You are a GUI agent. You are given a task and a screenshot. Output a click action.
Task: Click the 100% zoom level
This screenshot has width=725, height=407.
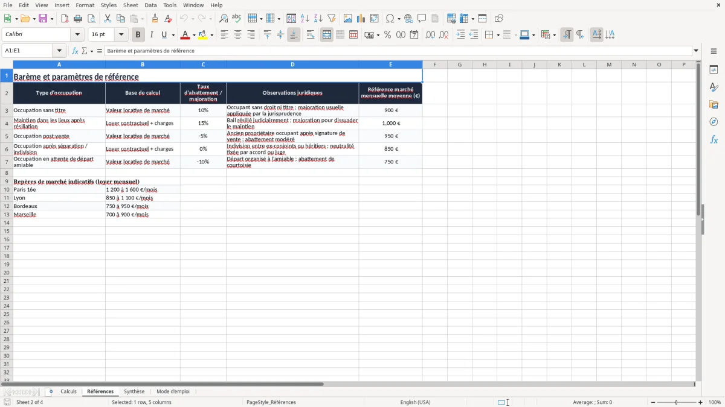715,402
